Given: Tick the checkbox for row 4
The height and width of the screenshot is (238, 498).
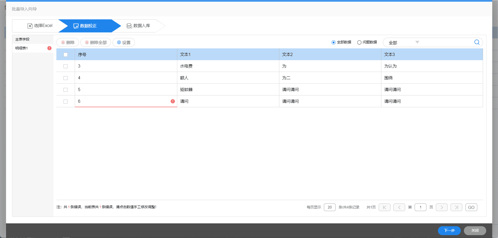Looking at the screenshot, I should click(x=66, y=78).
